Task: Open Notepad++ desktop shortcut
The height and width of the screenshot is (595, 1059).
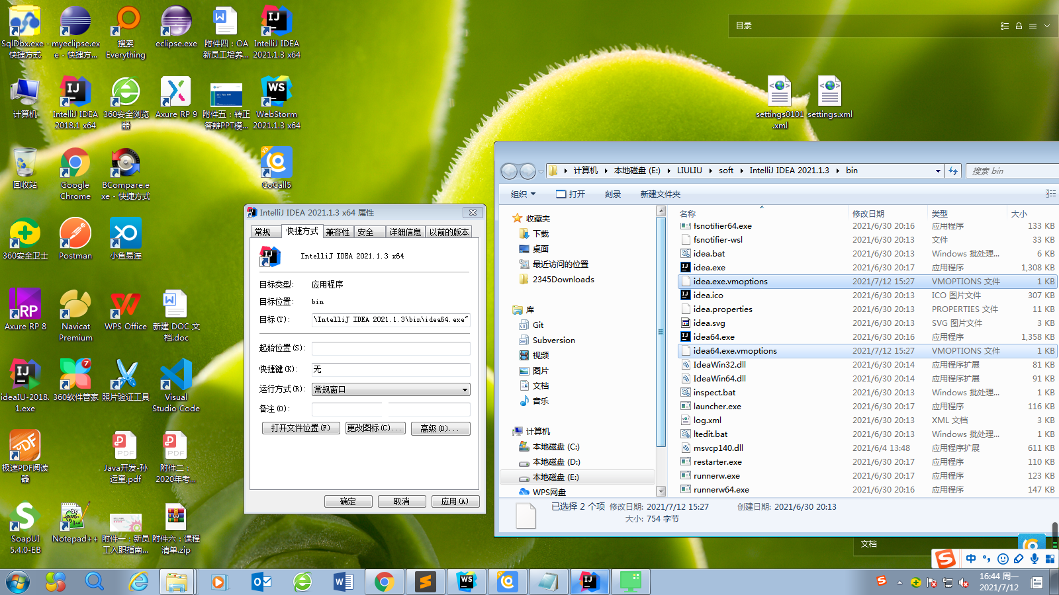Action: [x=75, y=522]
